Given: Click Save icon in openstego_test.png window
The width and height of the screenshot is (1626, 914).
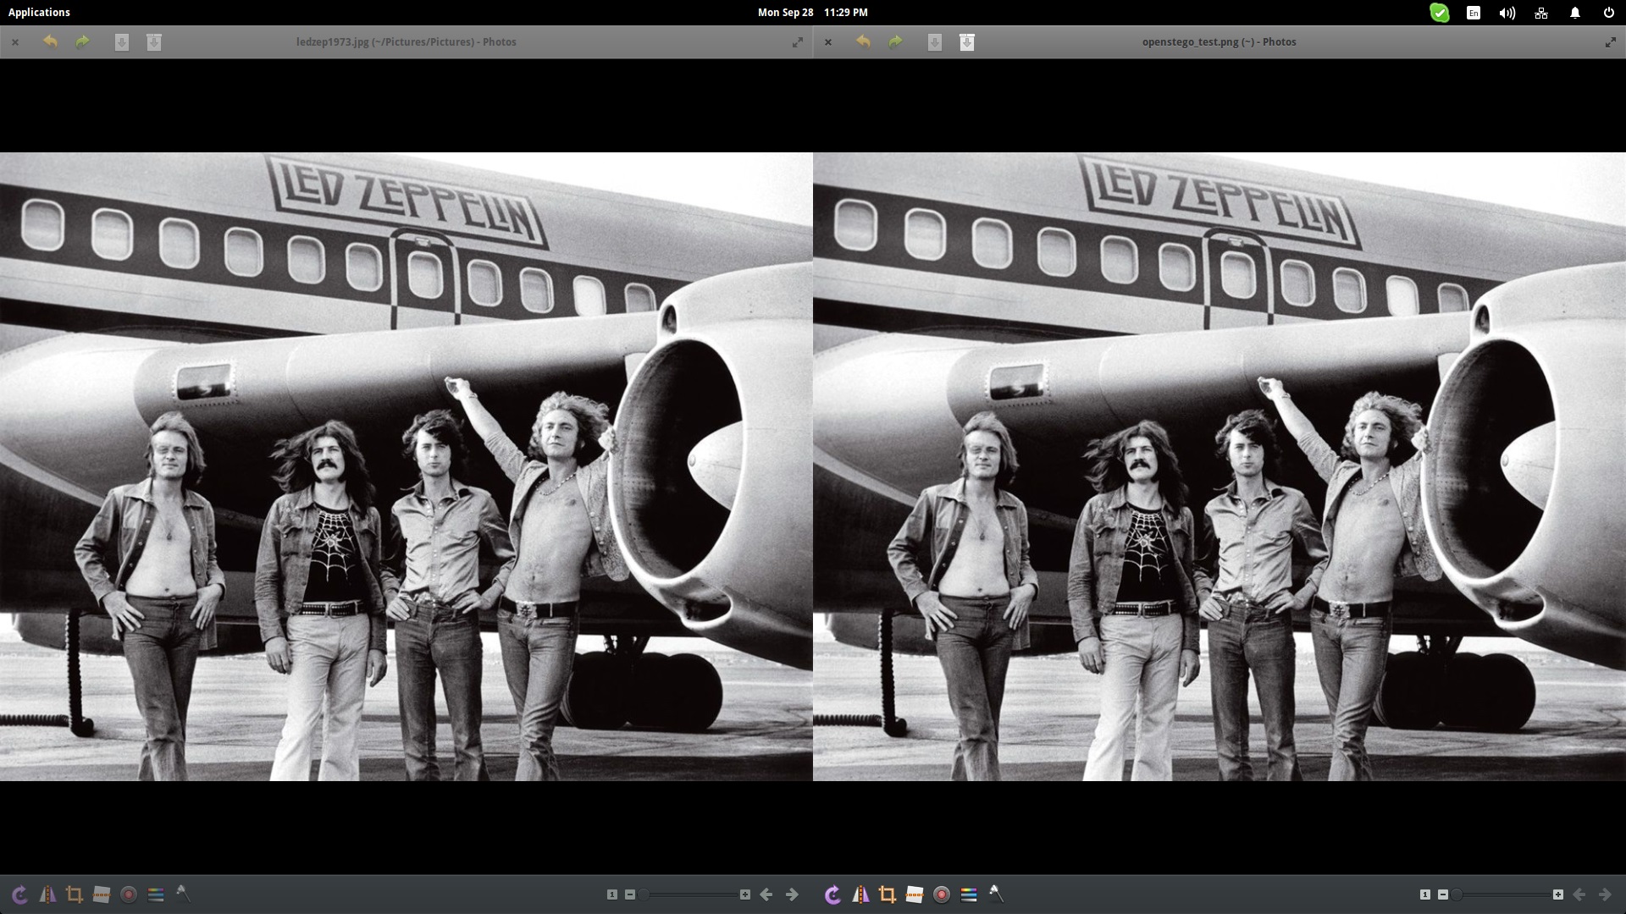Looking at the screenshot, I should click(x=935, y=42).
